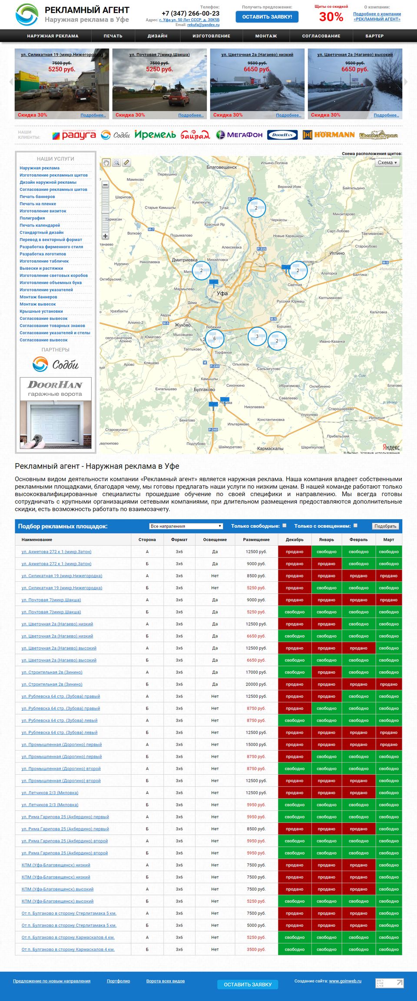Image resolution: width=417 pixels, height=1001 pixels.
Task: Click Подробнее on Цветочная 2а высокий card
Action: [x=386, y=115]
